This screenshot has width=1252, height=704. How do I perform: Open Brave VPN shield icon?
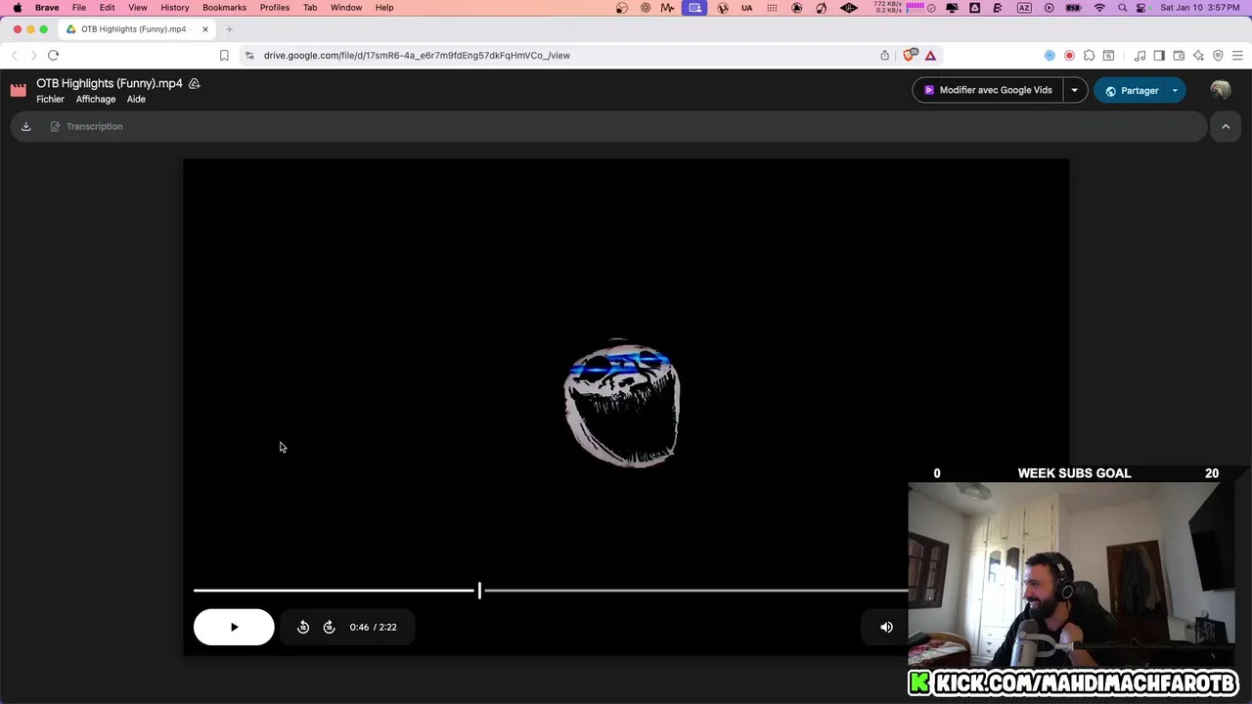coord(1218,56)
